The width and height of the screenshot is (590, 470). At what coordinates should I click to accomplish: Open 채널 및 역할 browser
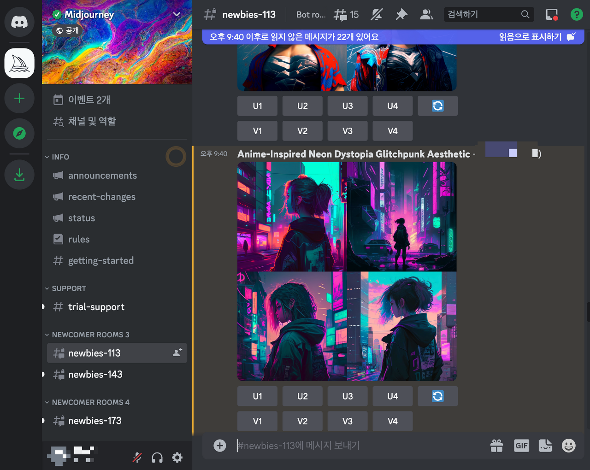point(117,121)
